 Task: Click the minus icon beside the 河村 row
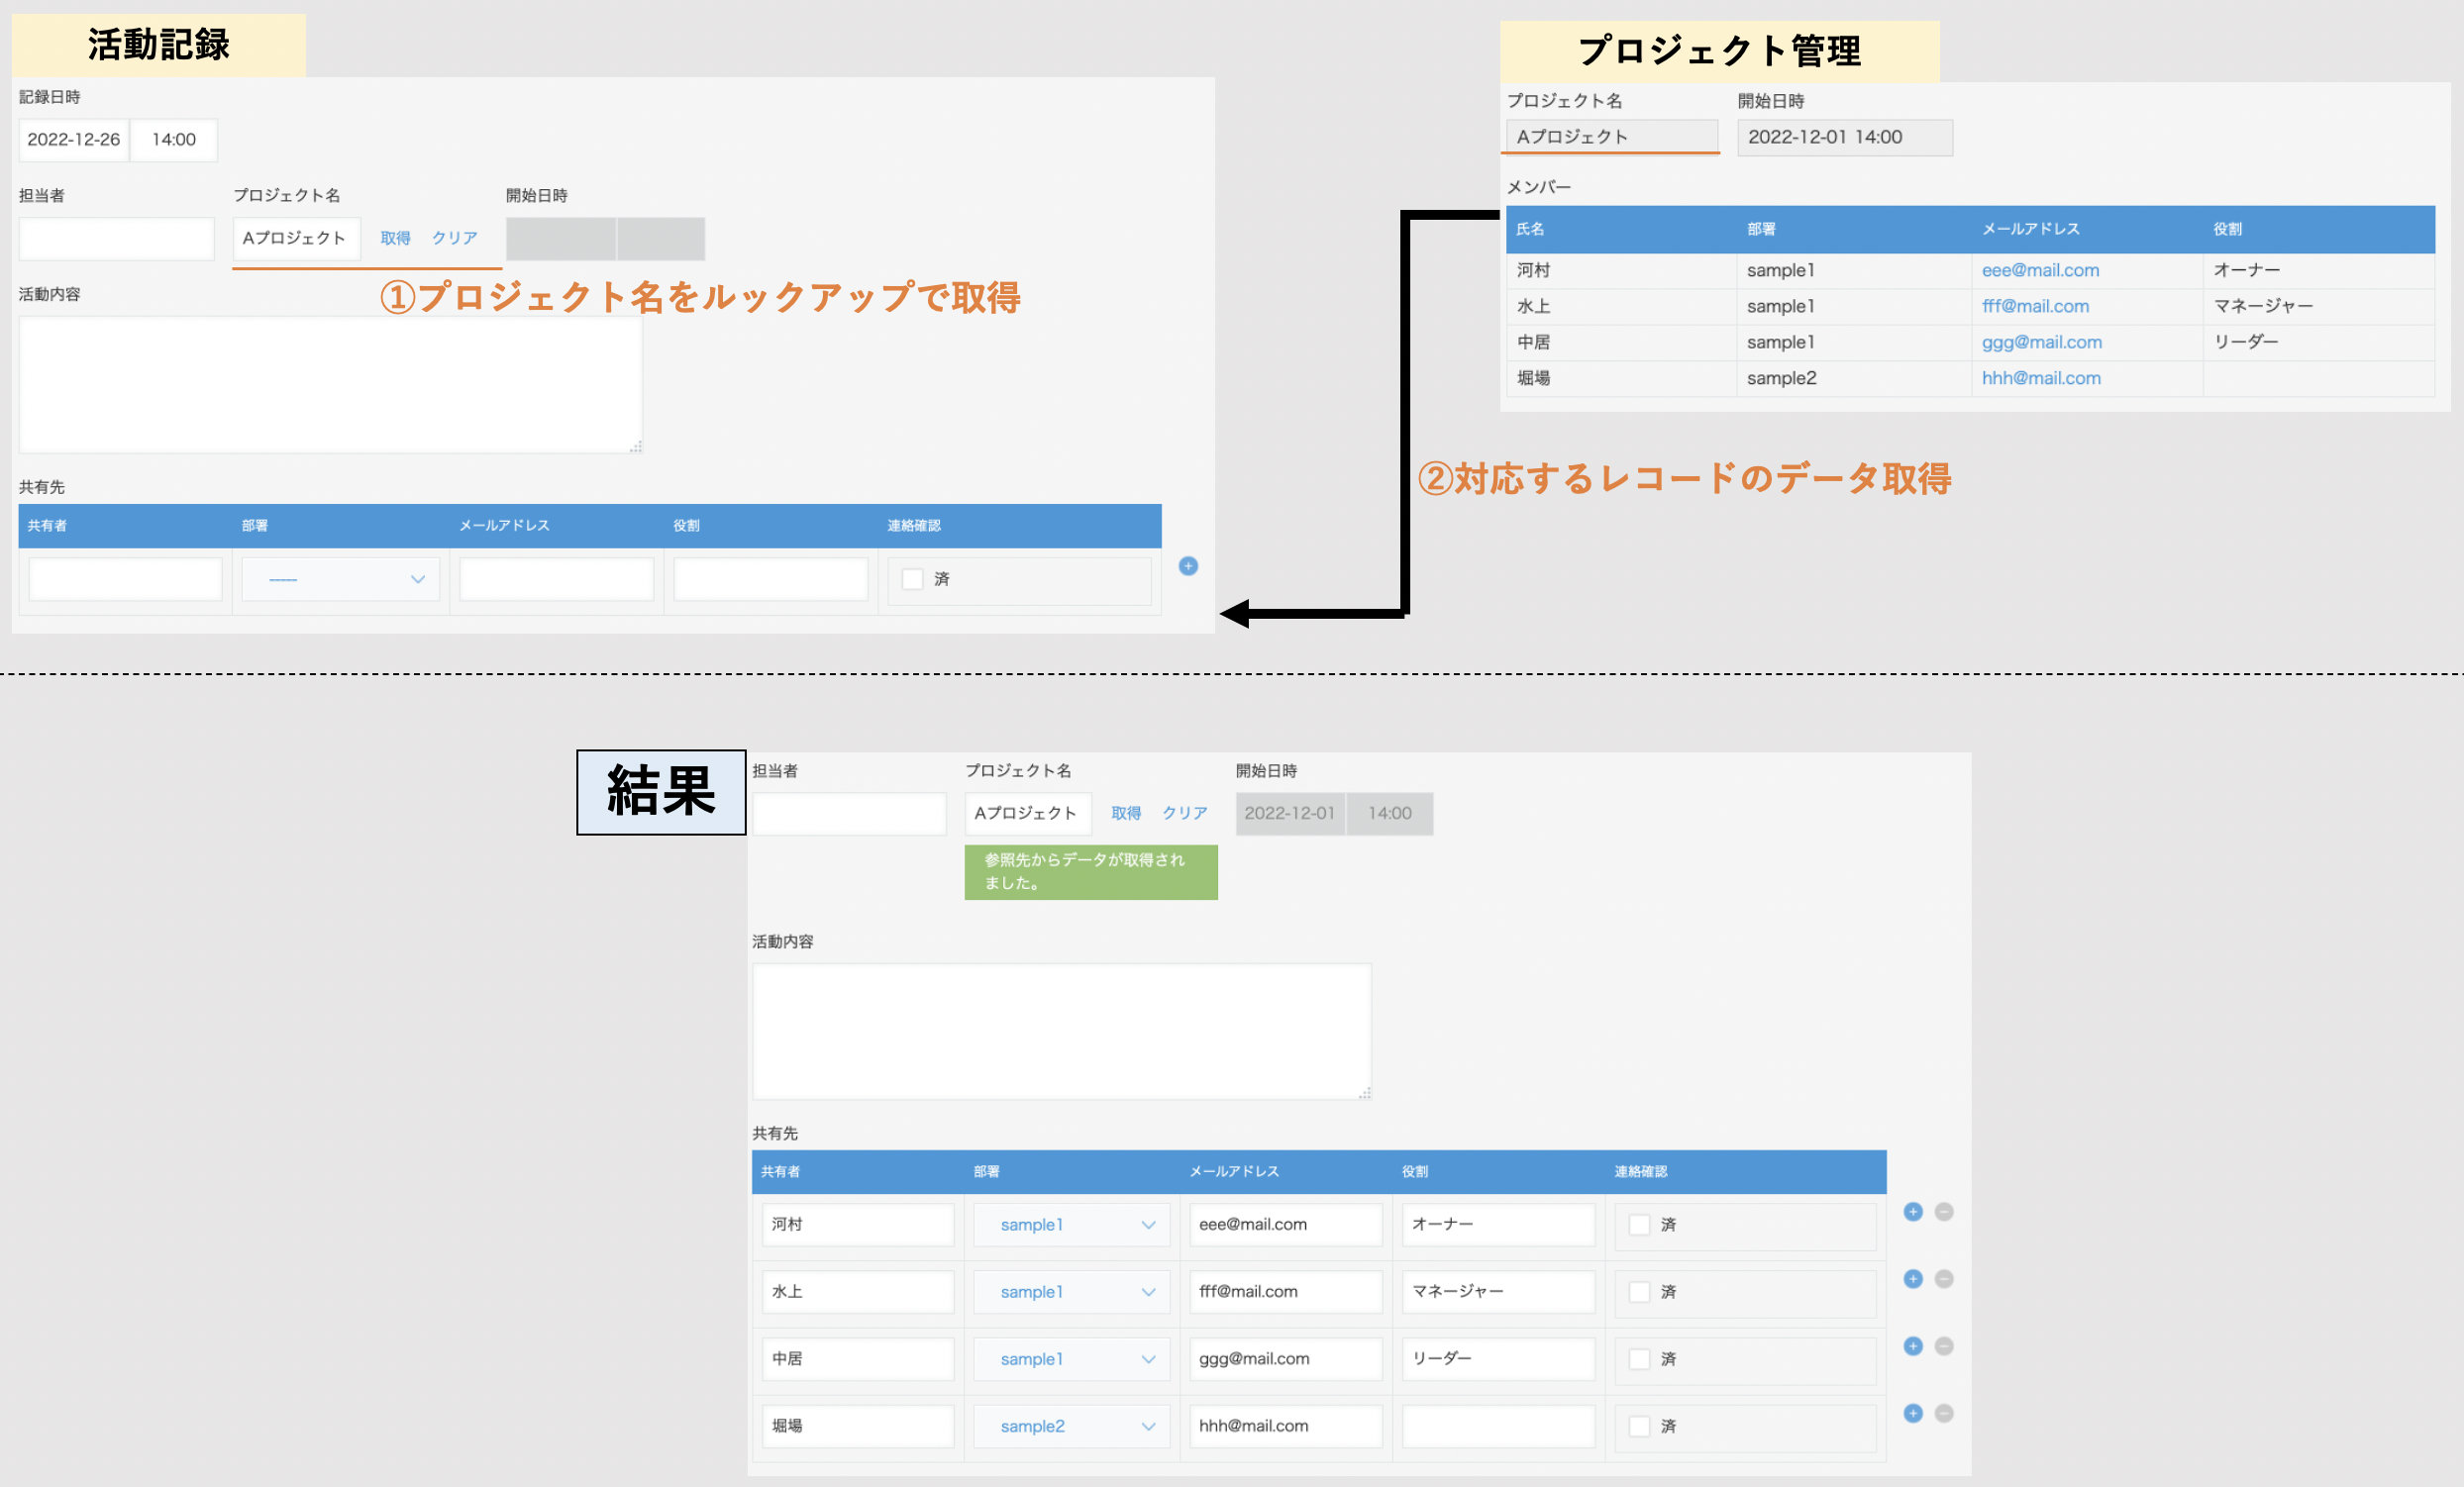pyautogui.click(x=1944, y=1211)
